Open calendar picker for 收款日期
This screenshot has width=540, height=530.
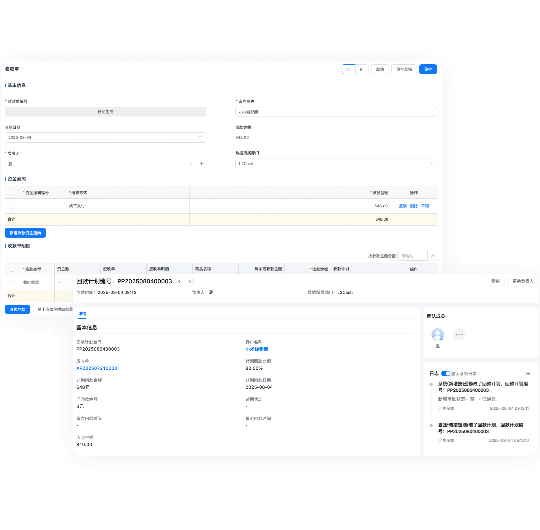[x=200, y=137]
